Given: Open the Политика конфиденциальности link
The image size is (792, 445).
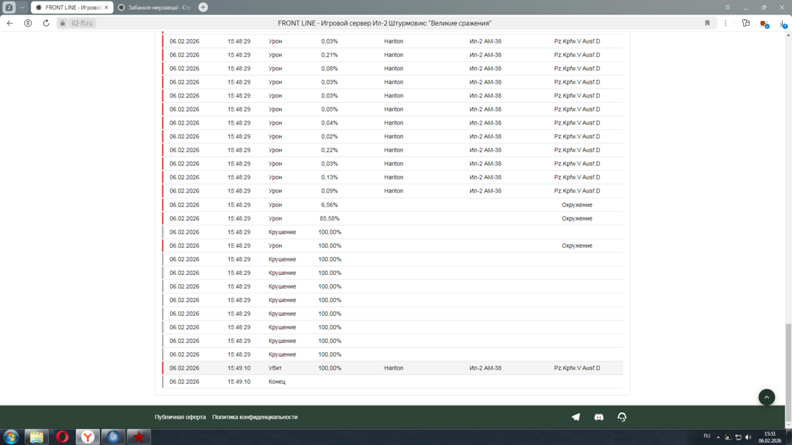Looking at the screenshot, I should [x=255, y=417].
